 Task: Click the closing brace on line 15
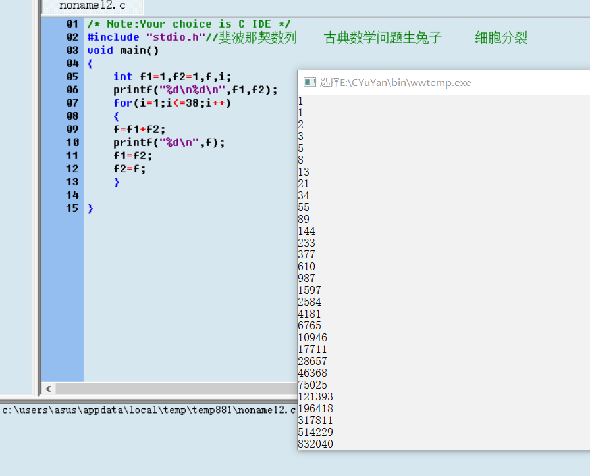[x=90, y=208]
